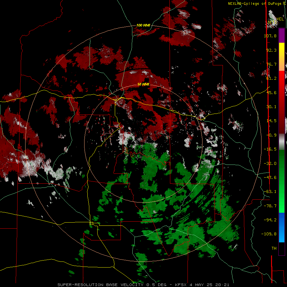Click the TH label on the legend
This screenshot has width=287, height=287.
click(x=274, y=248)
